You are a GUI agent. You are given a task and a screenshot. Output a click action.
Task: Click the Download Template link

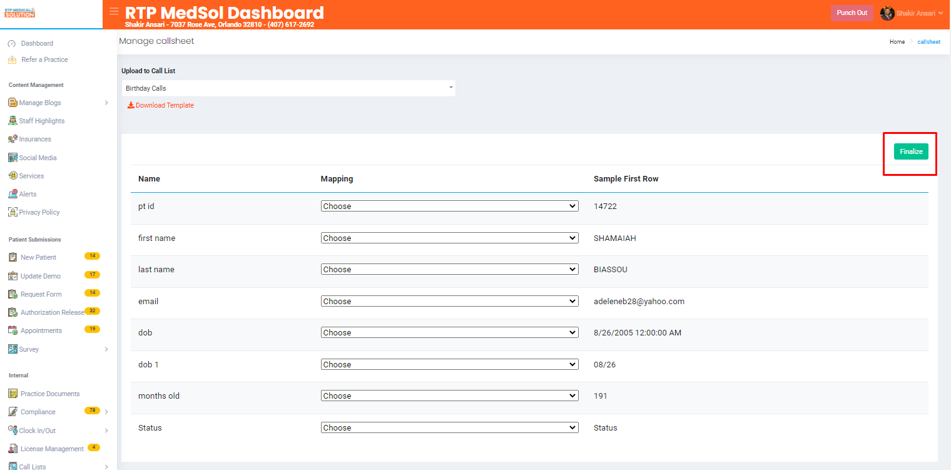point(165,105)
